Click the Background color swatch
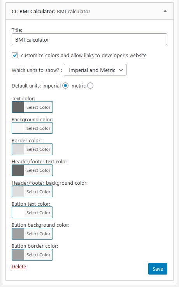Image resolution: width=179 pixels, height=287 pixels. click(x=18, y=128)
